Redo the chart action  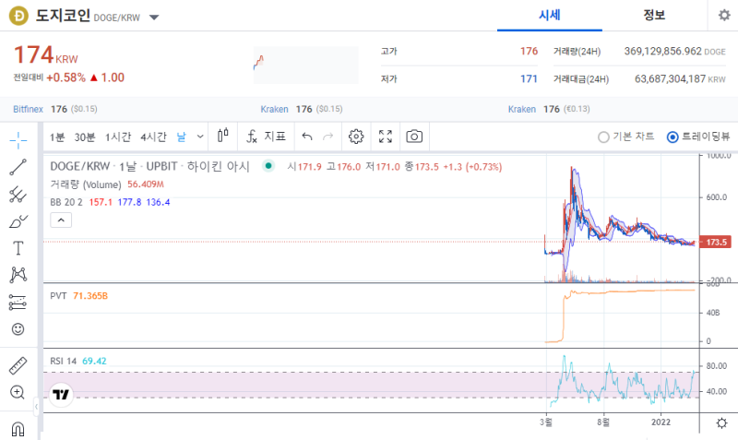(328, 137)
